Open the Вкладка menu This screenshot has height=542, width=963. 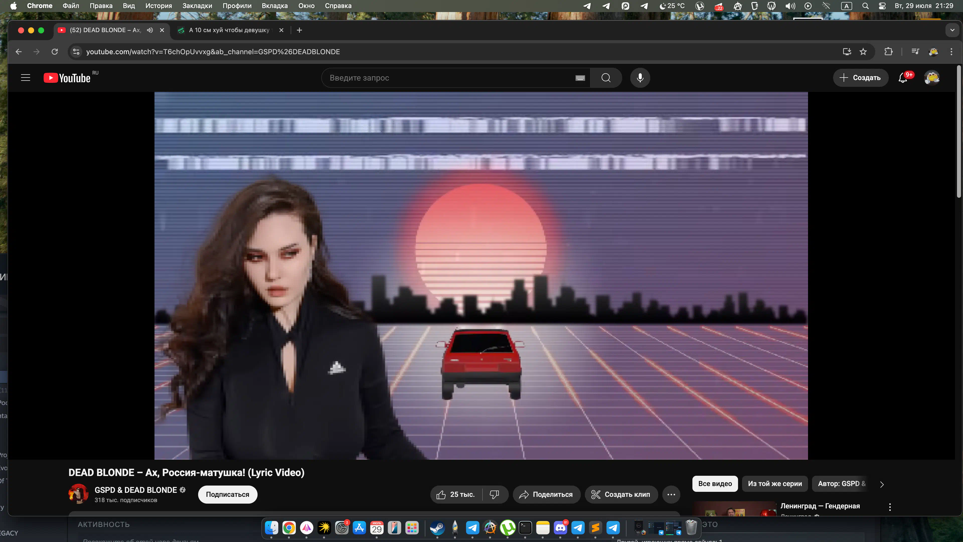(275, 6)
